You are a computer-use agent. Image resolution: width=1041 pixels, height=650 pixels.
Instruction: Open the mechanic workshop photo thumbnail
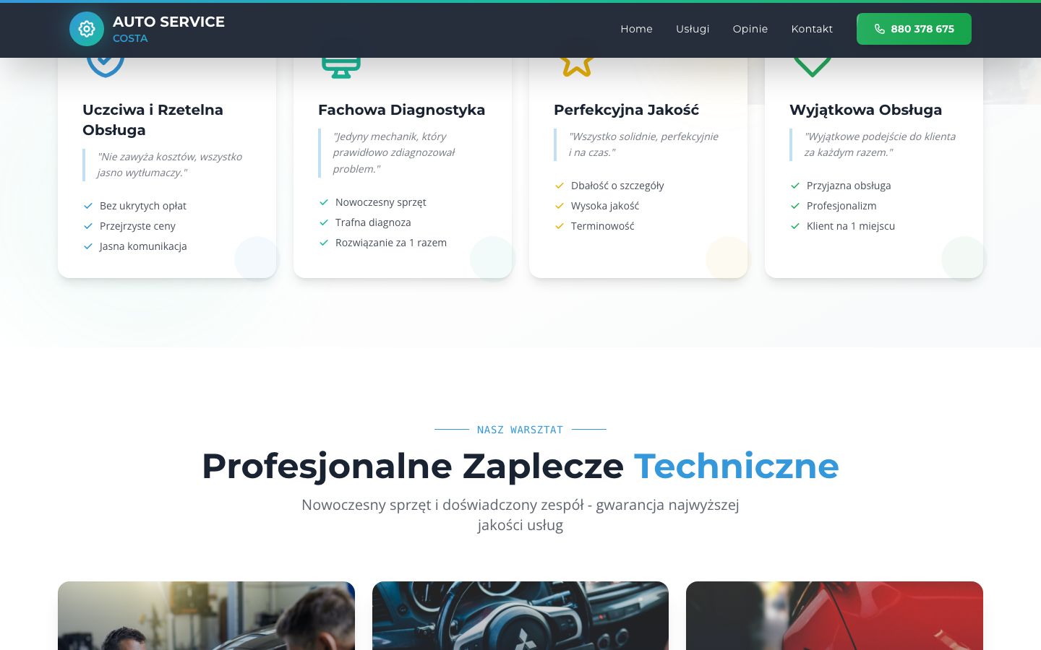206,615
